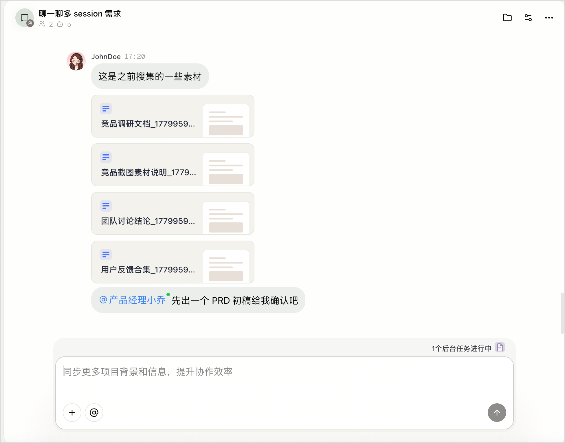Open the 竞品截图素材说明 preview thumbnail
The image size is (565, 443).
coord(226,169)
